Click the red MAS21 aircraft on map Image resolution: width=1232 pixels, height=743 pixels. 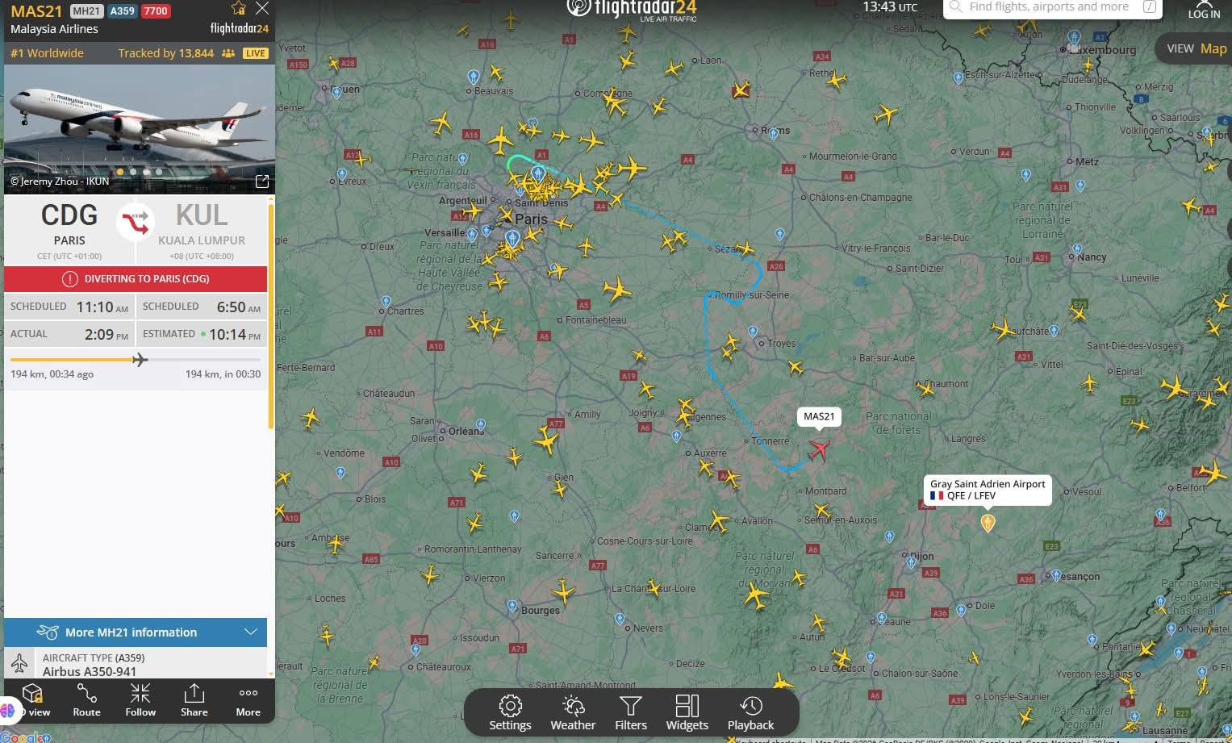coord(819,449)
